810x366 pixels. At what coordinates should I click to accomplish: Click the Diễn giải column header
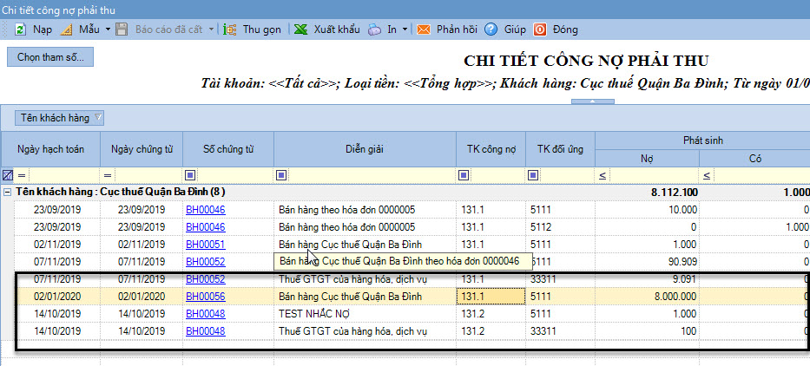pos(365,149)
